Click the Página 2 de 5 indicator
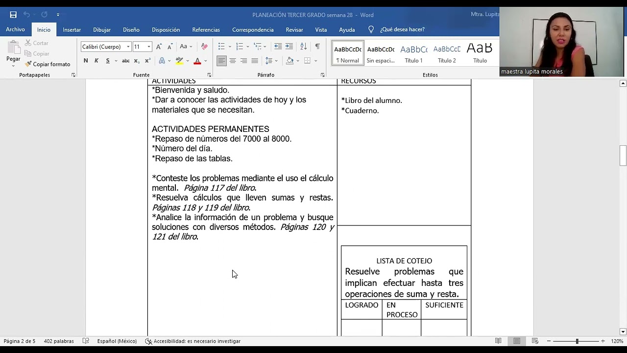 [20, 341]
